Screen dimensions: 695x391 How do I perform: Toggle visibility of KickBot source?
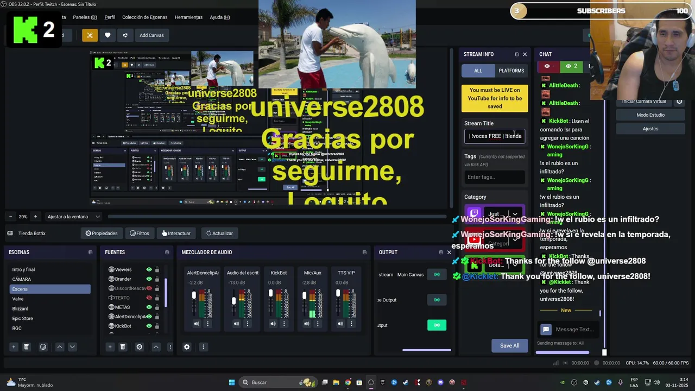point(149,326)
